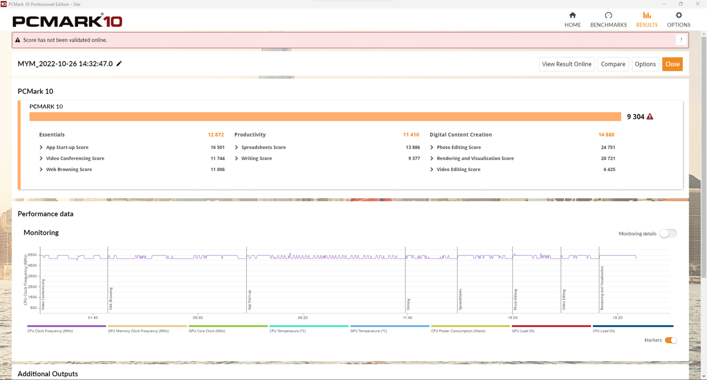The image size is (707, 380).
Task: Toggle CPU Clock Frequency (MHz) series
Action: (x=67, y=328)
